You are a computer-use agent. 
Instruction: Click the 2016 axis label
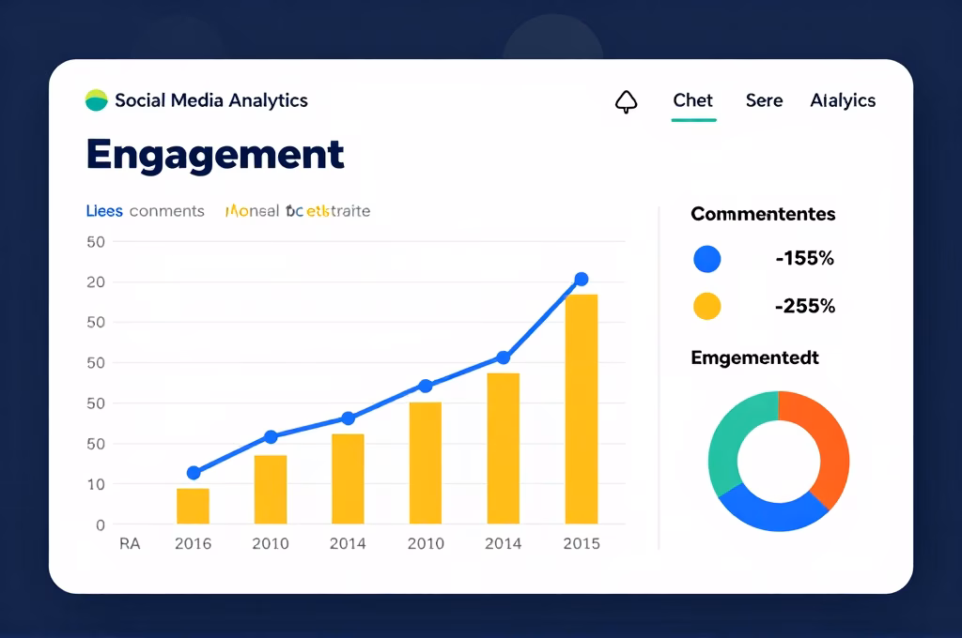[193, 542]
